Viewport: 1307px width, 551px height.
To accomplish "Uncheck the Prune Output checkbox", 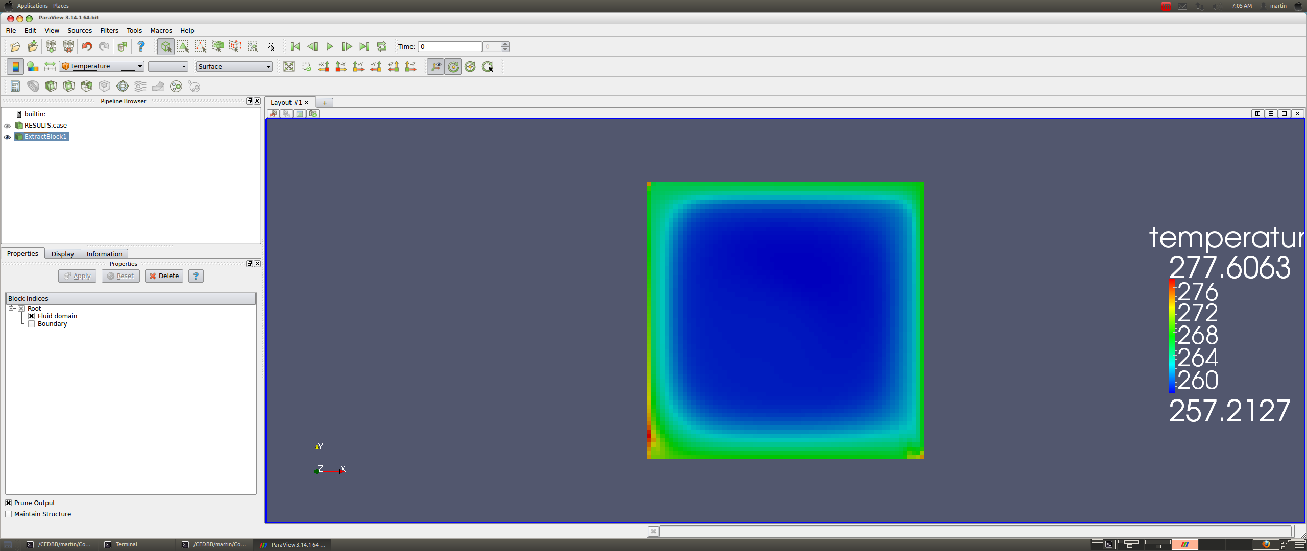I will (x=9, y=503).
